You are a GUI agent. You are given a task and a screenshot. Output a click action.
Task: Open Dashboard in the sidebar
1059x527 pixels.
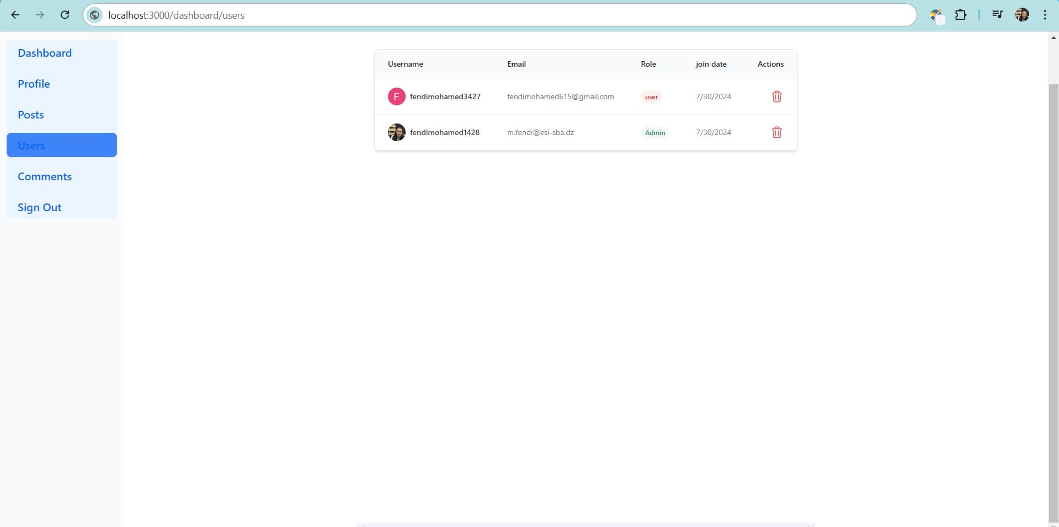(45, 53)
